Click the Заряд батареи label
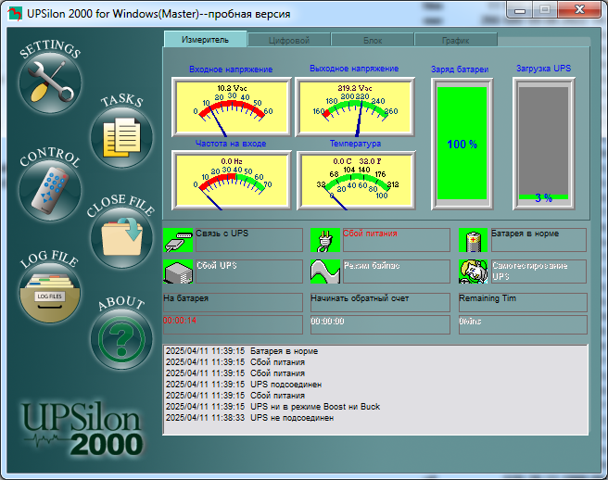Screen dimensions: 608x480 pos(460,69)
